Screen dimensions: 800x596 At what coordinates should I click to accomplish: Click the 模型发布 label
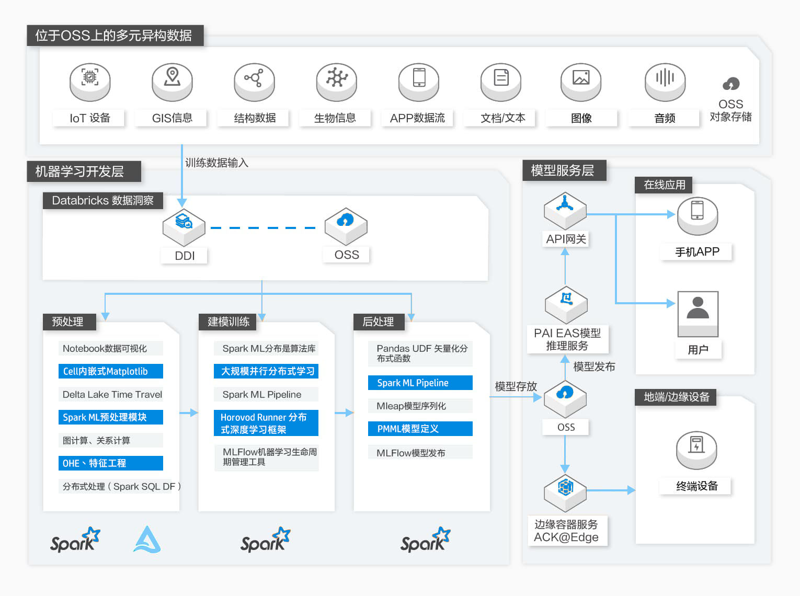click(594, 366)
